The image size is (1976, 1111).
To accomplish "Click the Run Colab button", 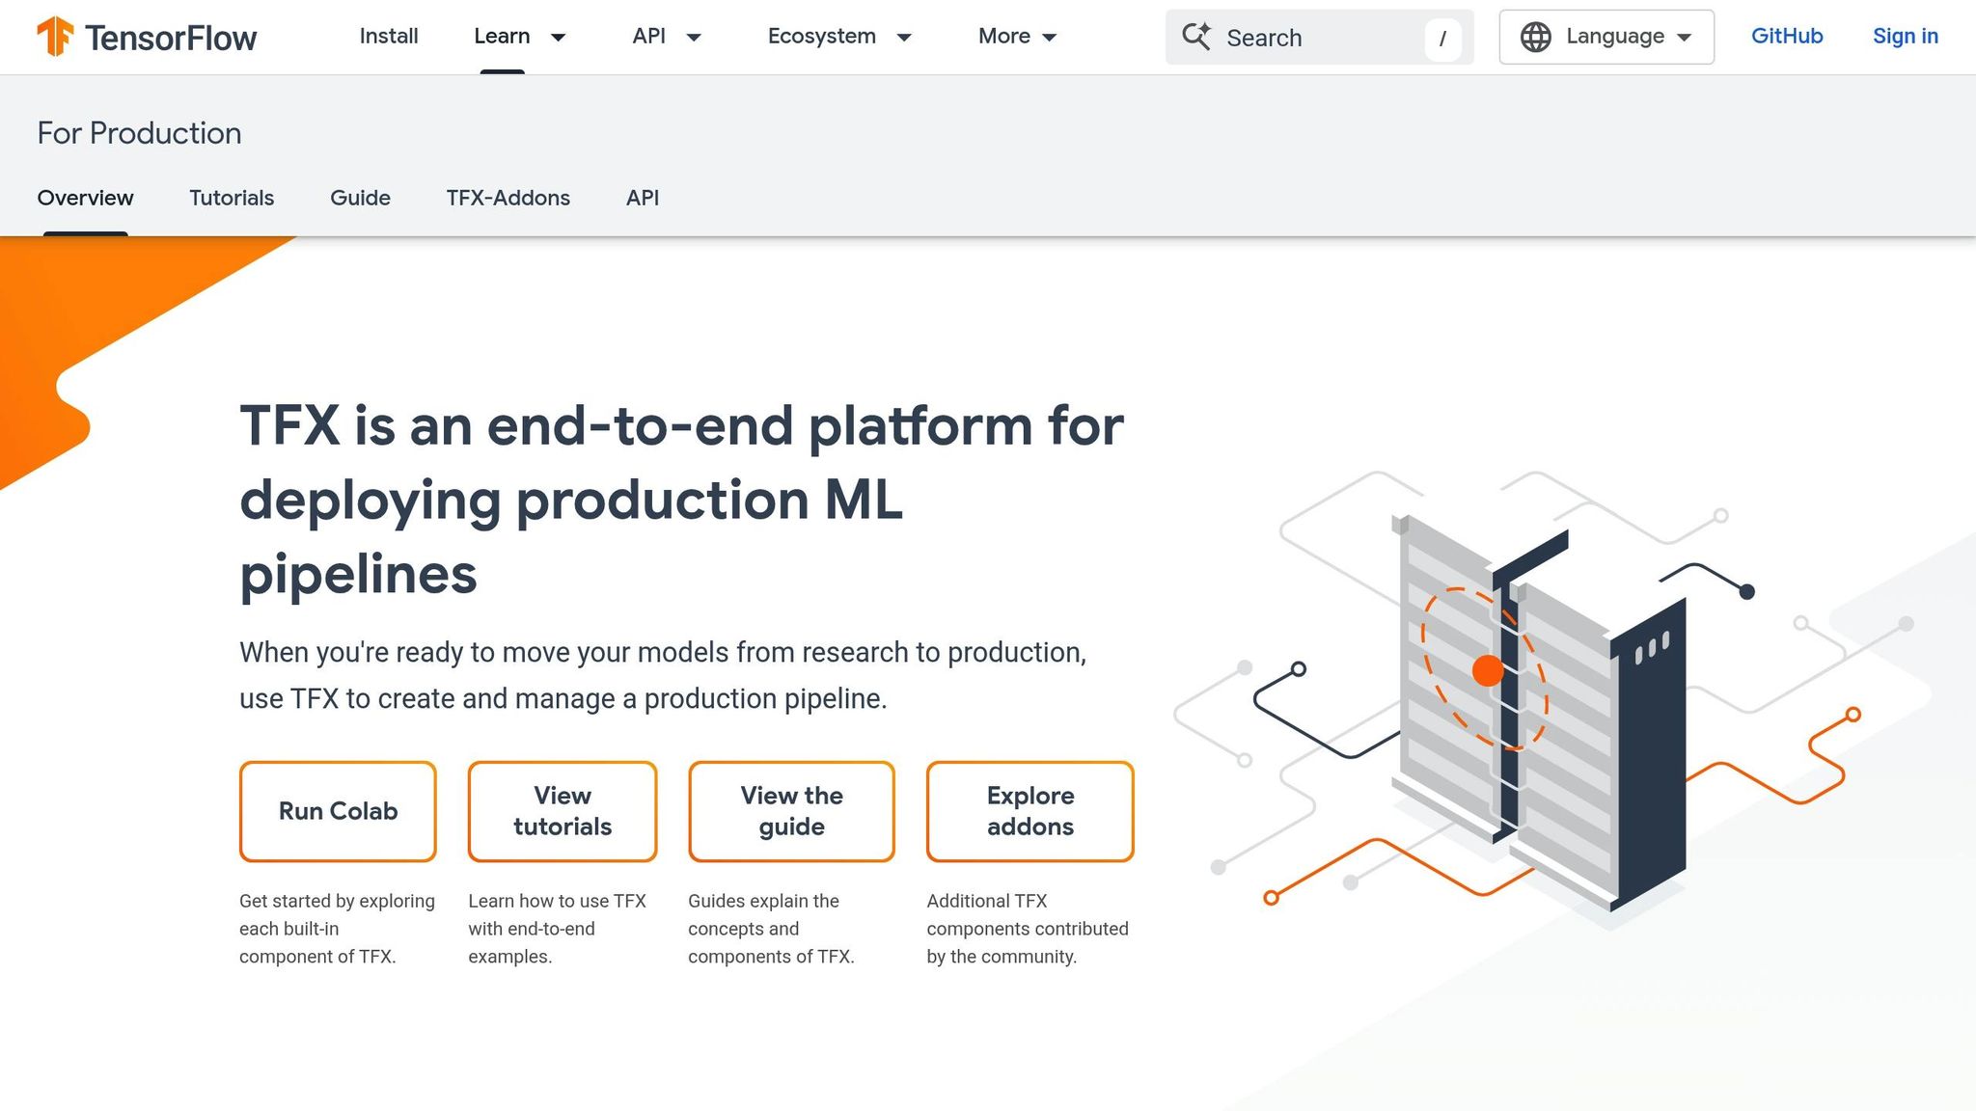I will point(337,811).
